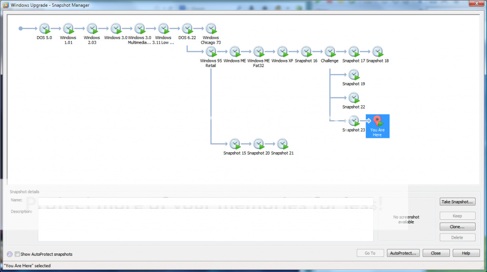This screenshot has height=272, width=487.
Task: Select the DOS 5.0 snapshot icon
Action: pyautogui.click(x=44, y=29)
